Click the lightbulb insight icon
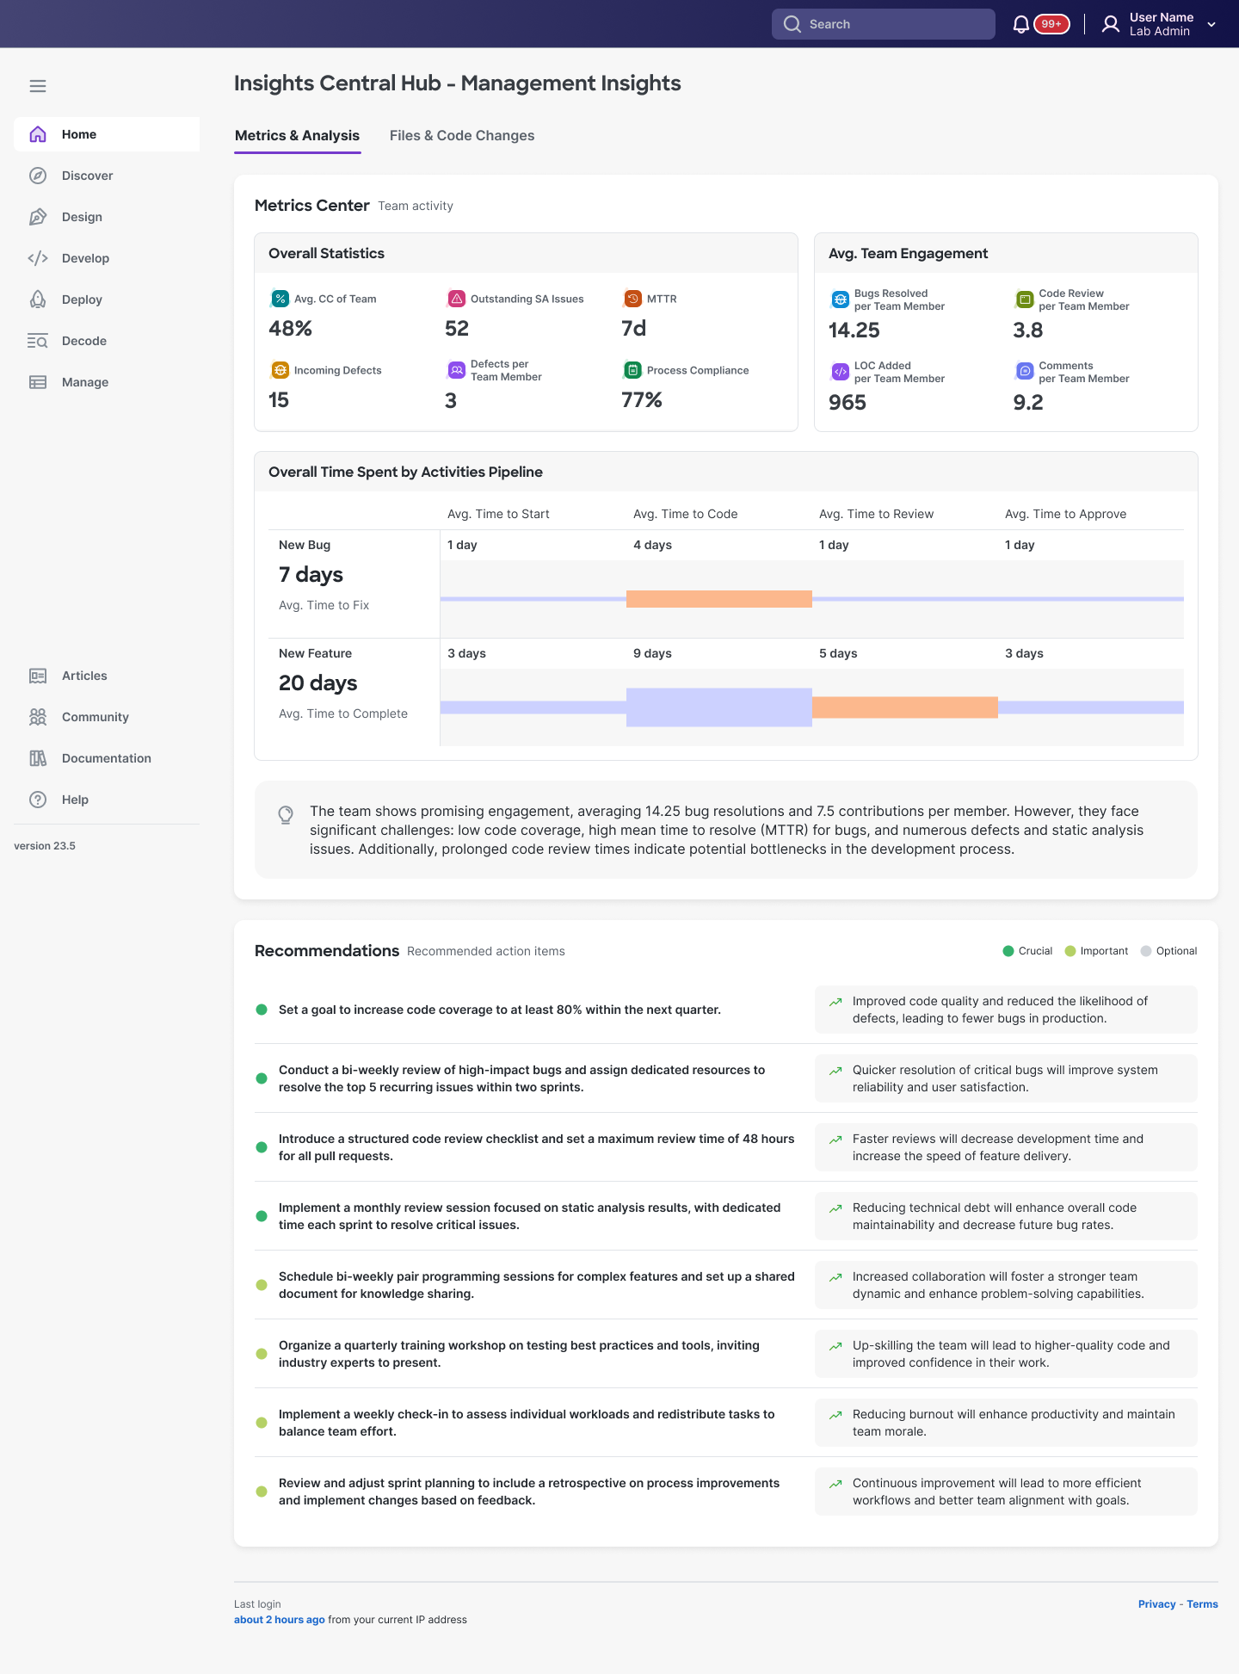 [x=286, y=814]
